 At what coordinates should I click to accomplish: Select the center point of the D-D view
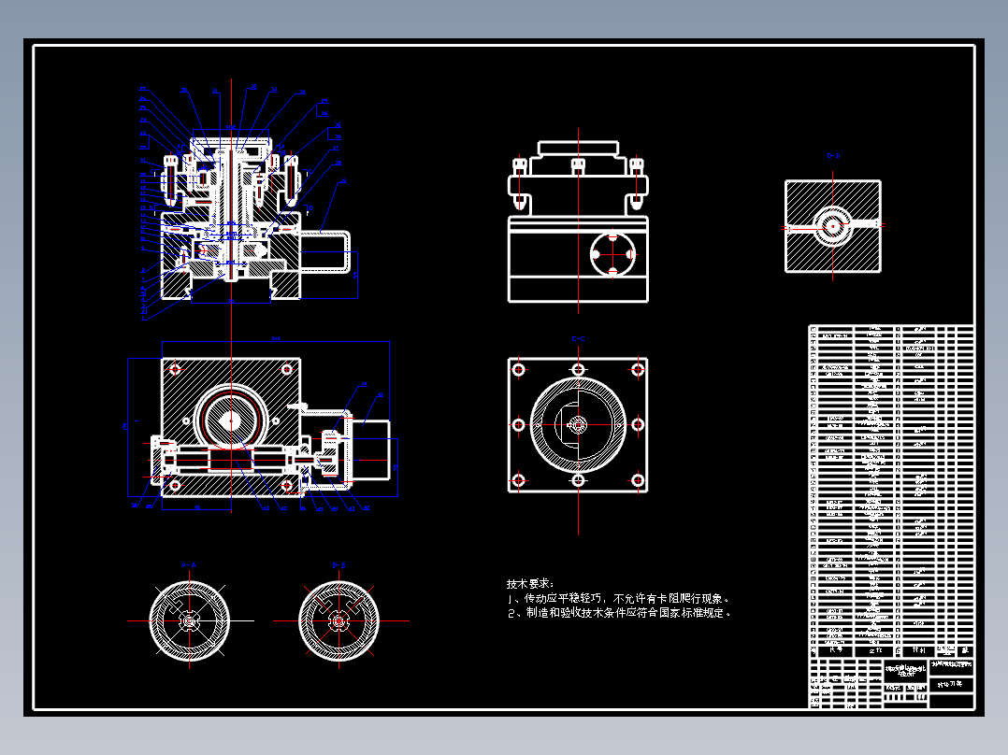(x=832, y=226)
